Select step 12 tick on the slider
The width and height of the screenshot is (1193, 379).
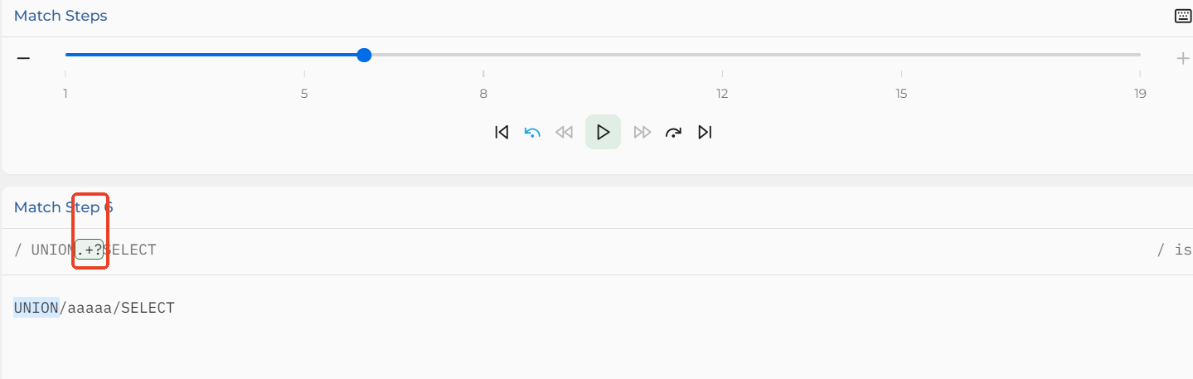click(722, 94)
